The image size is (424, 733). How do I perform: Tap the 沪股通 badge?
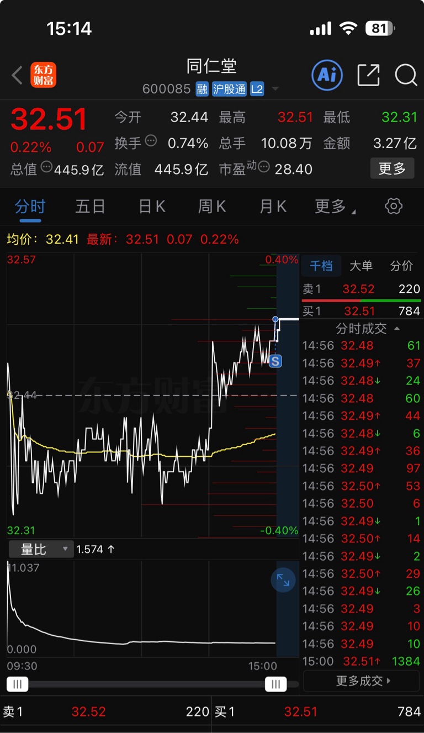[x=229, y=89]
